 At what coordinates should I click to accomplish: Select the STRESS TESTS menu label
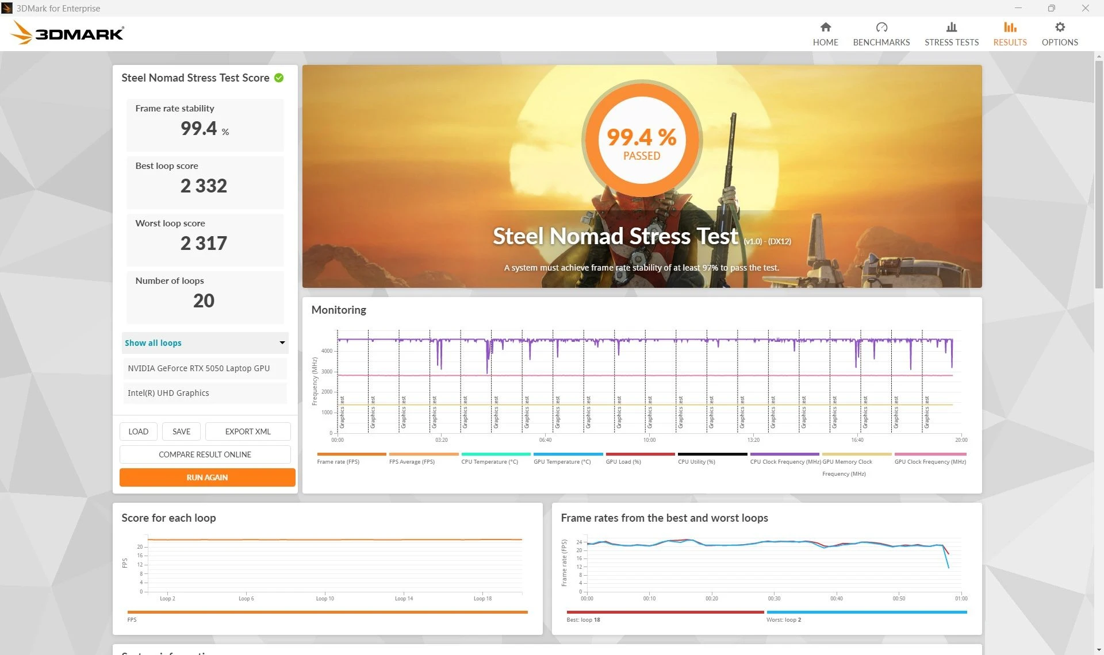[952, 43]
